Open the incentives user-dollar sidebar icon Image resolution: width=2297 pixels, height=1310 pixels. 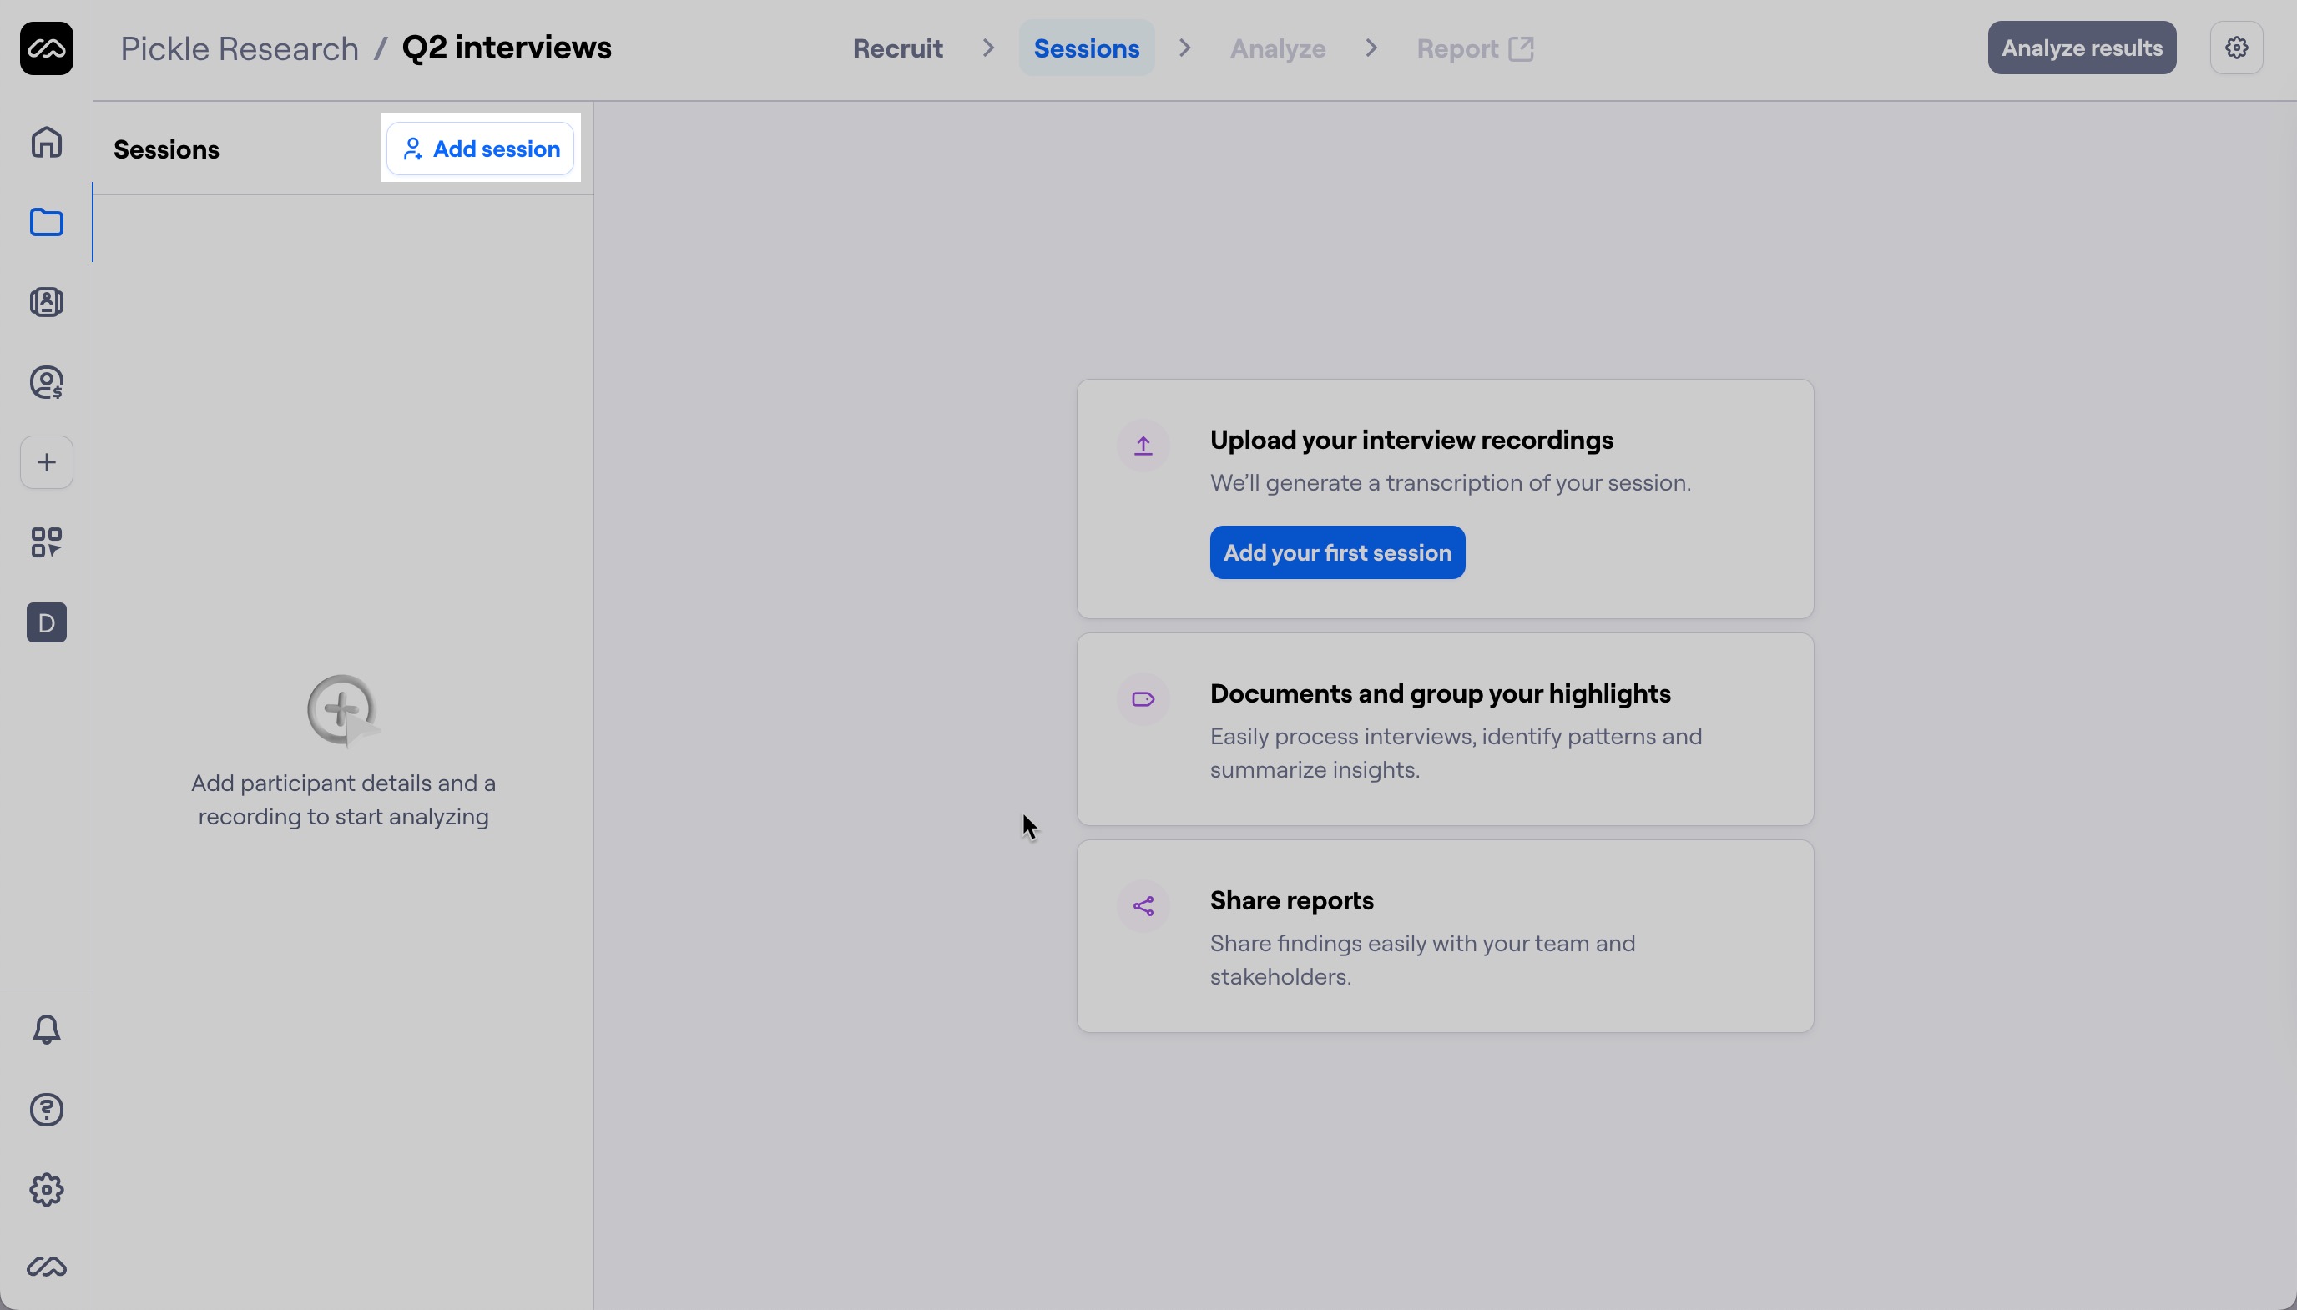click(46, 382)
